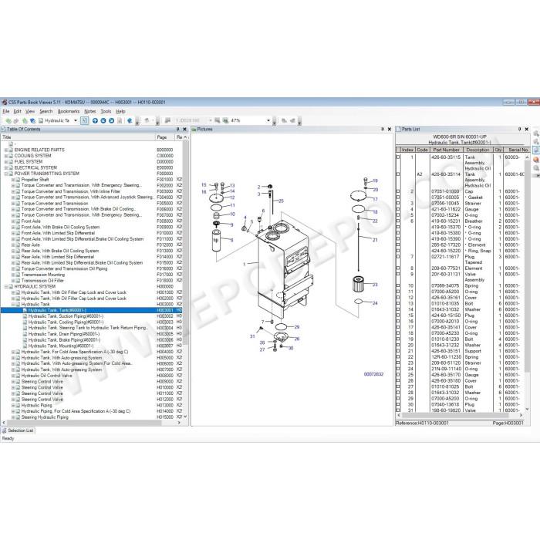Check the box for Support 426-60-35151
This screenshot has width=540, height=540.
coord(398,351)
